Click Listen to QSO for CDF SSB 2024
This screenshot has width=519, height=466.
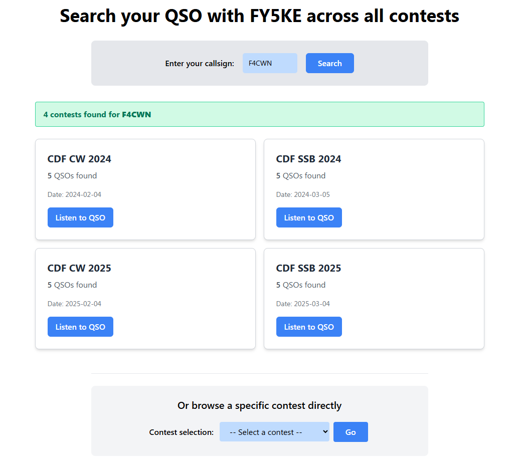coord(309,217)
